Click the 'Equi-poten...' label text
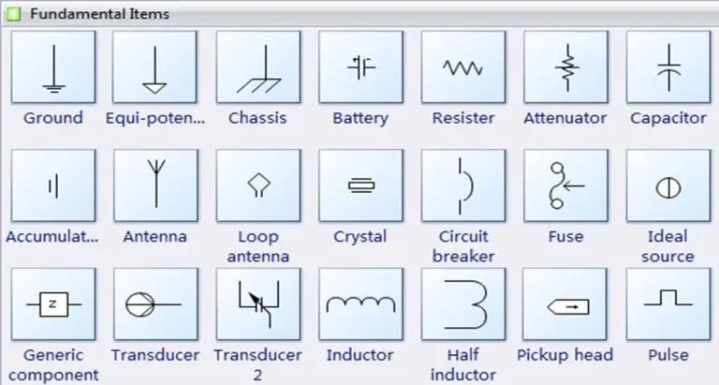 click(x=155, y=118)
